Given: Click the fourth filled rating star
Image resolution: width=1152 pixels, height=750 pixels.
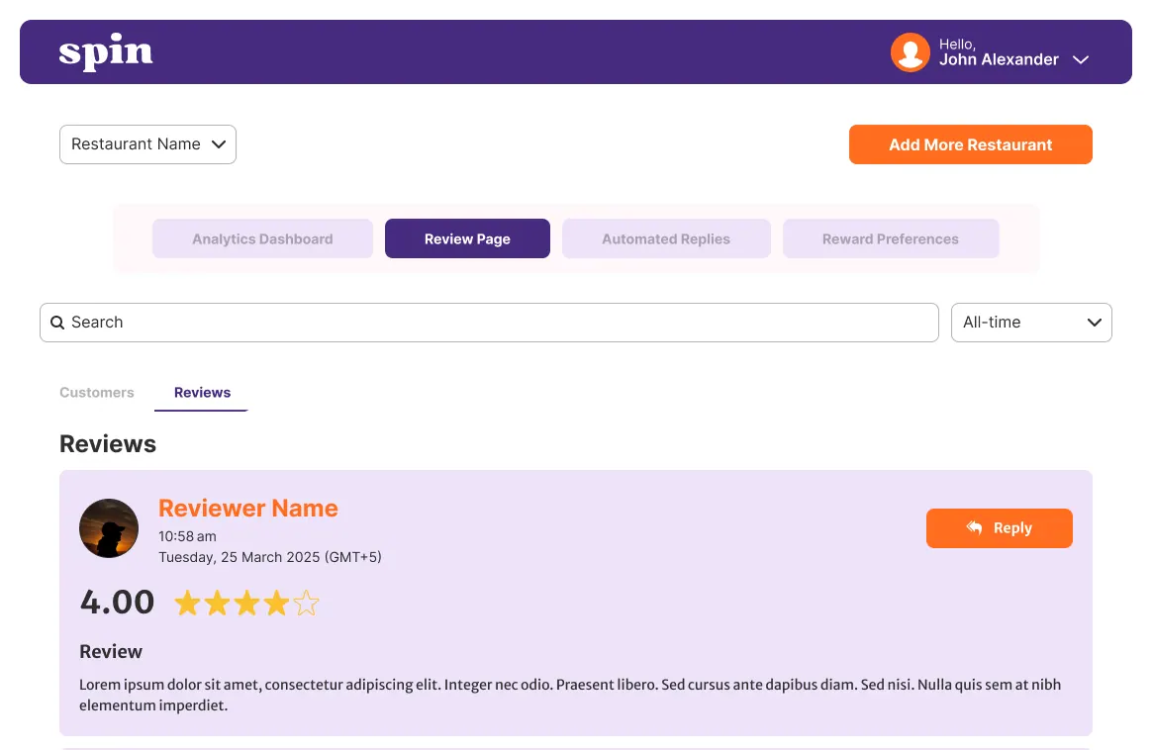Looking at the screenshot, I should pyautogui.click(x=276, y=604).
